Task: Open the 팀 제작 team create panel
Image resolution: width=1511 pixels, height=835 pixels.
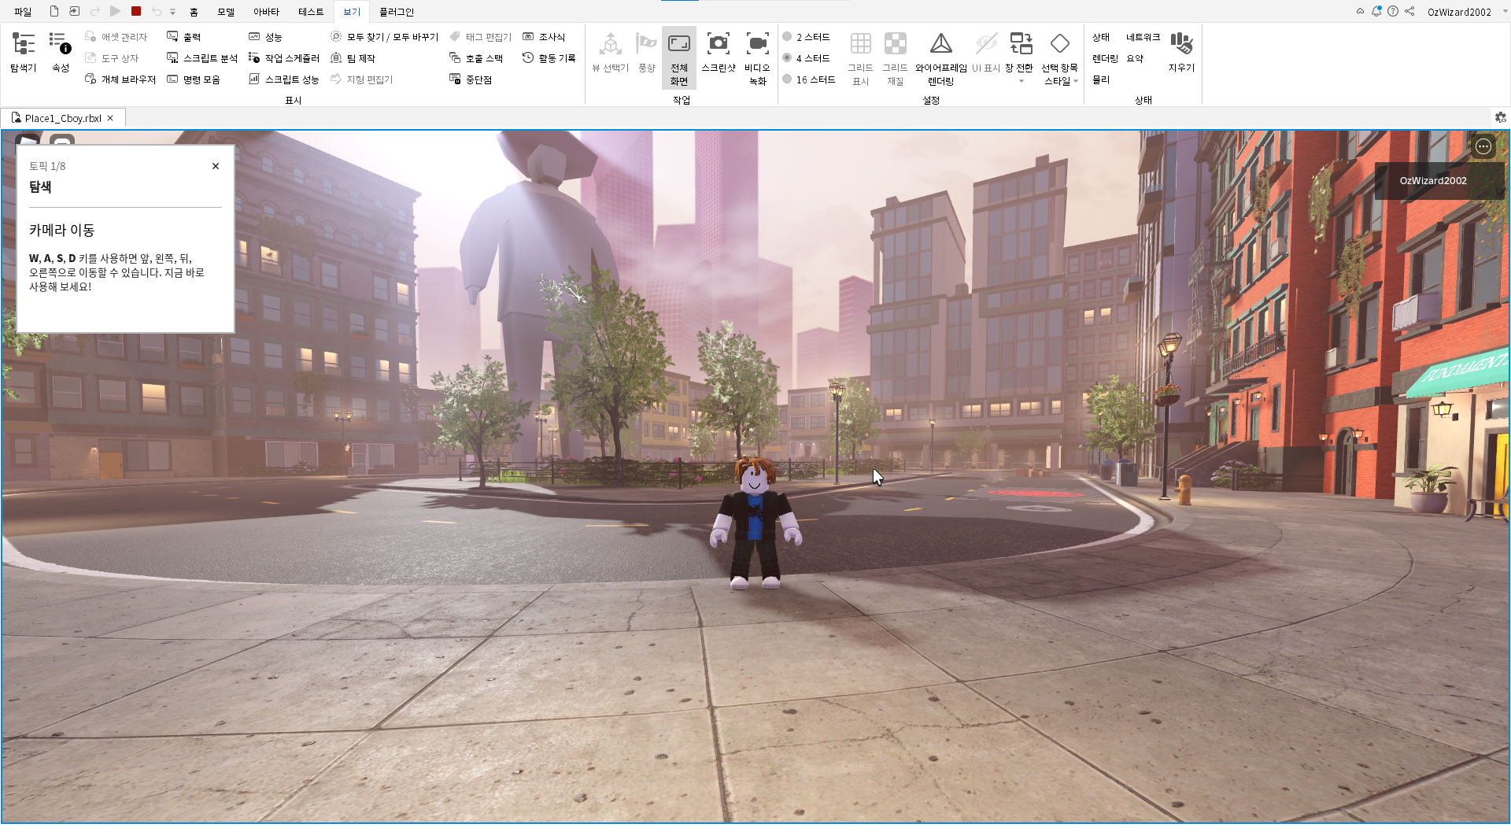Action: 353,58
